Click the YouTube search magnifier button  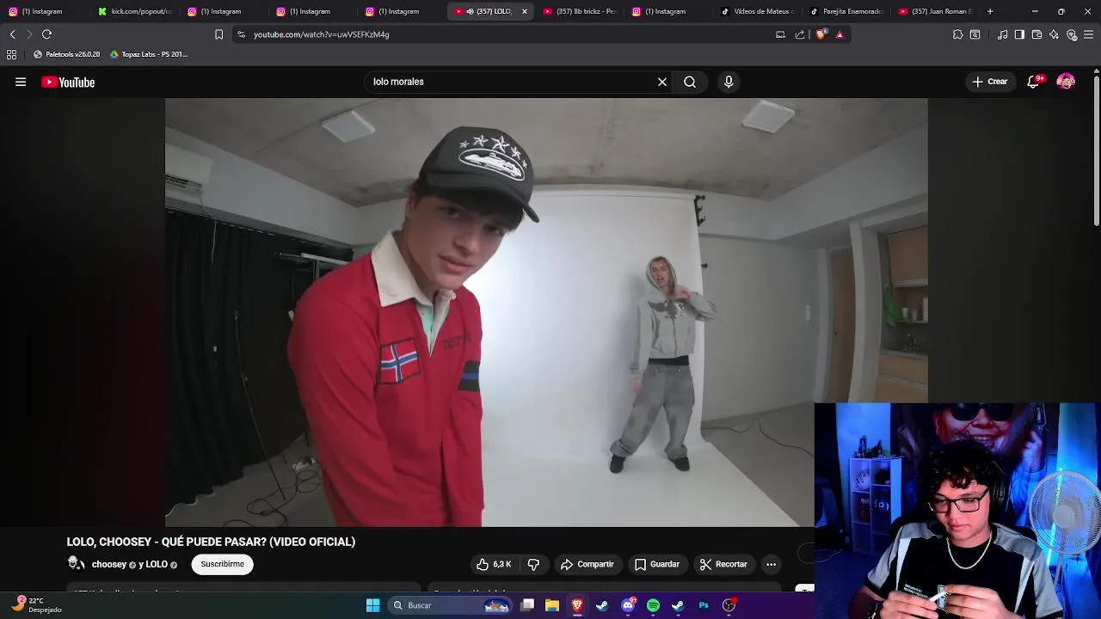(690, 82)
